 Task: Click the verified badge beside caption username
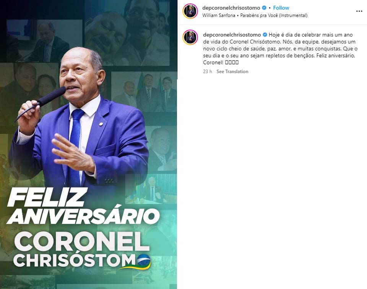(265, 35)
